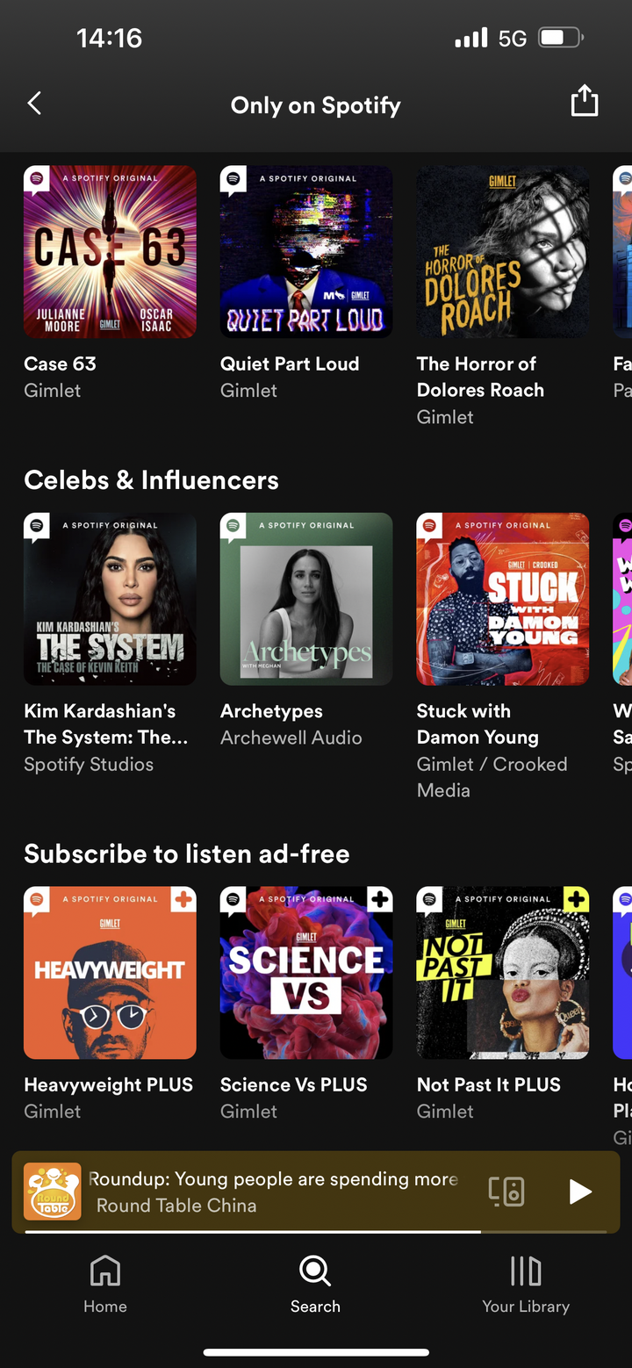Tap the playback progress bar under mini-player
This screenshot has height=1368, width=632.
[316, 1232]
